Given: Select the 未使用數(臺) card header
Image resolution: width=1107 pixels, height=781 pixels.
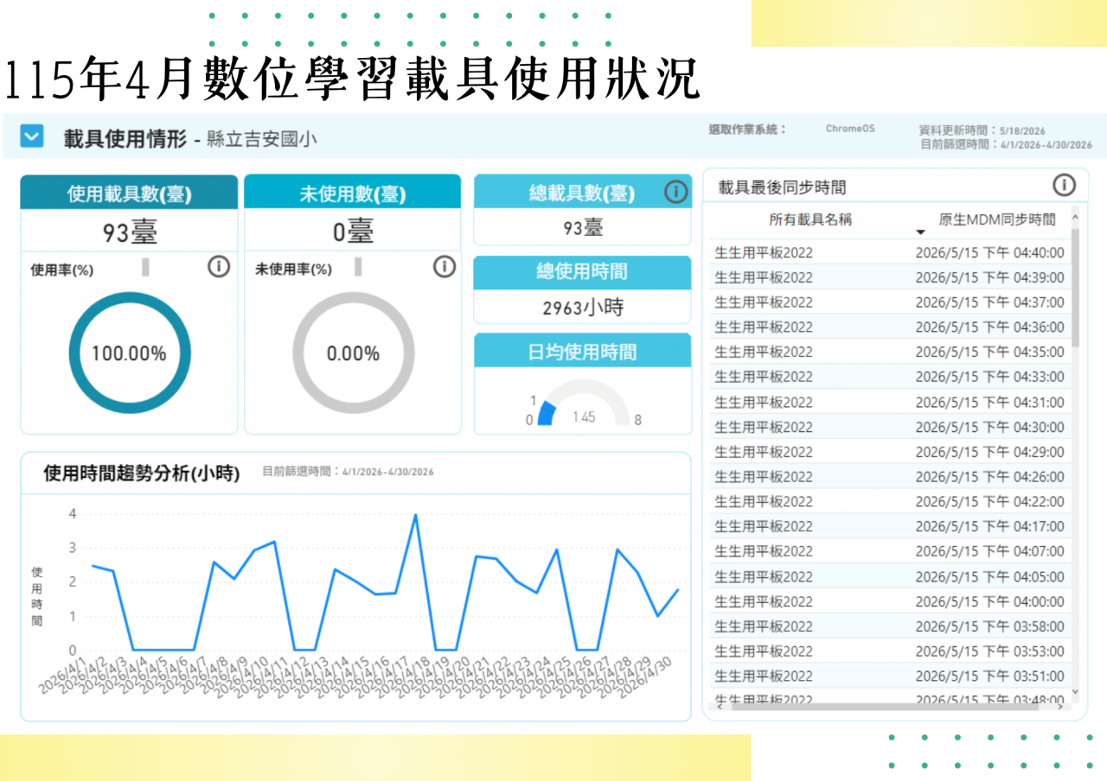Looking at the screenshot, I should (x=353, y=193).
